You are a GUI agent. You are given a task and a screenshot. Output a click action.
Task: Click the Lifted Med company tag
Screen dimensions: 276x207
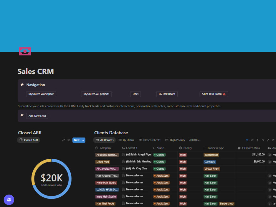(x=103, y=162)
